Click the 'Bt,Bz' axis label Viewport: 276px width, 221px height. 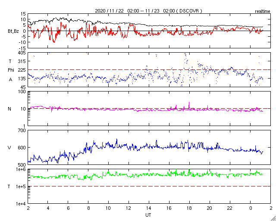click(13, 32)
